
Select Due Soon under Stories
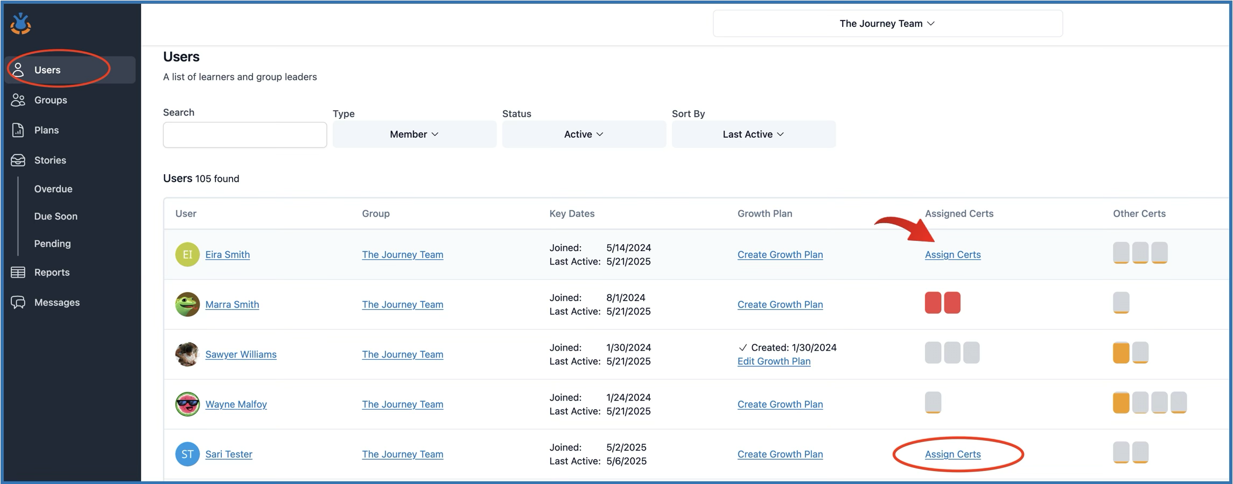click(56, 216)
